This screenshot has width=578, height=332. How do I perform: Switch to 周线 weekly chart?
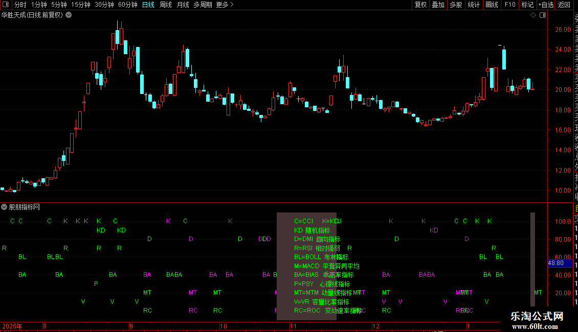[166, 5]
